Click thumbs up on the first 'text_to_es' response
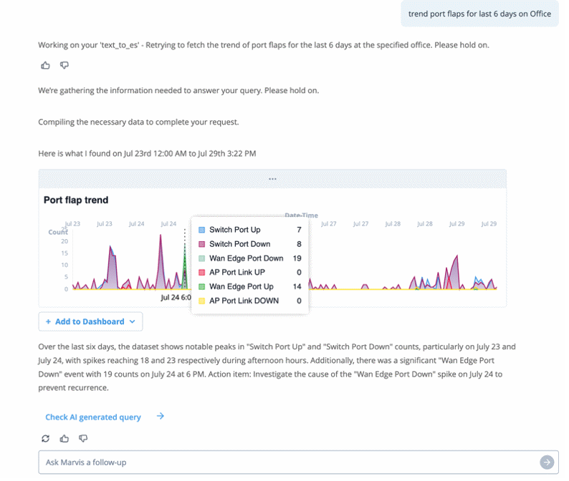 tap(46, 66)
